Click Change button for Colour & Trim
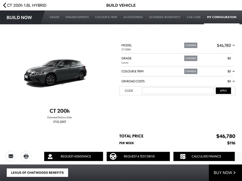This screenshot has height=181, width=242. (x=191, y=71)
